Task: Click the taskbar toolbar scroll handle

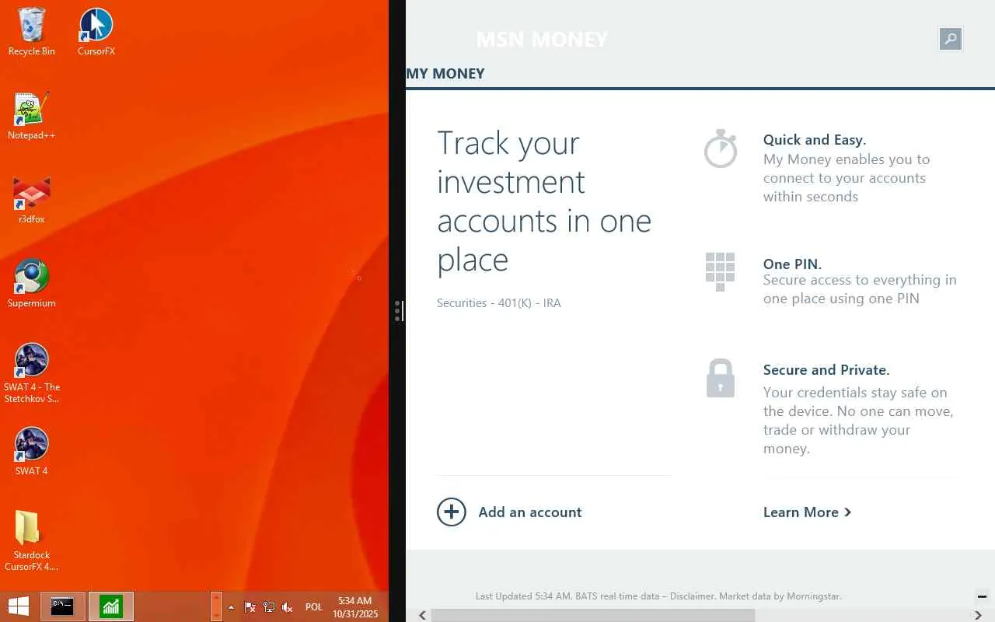Action: pyautogui.click(x=216, y=606)
